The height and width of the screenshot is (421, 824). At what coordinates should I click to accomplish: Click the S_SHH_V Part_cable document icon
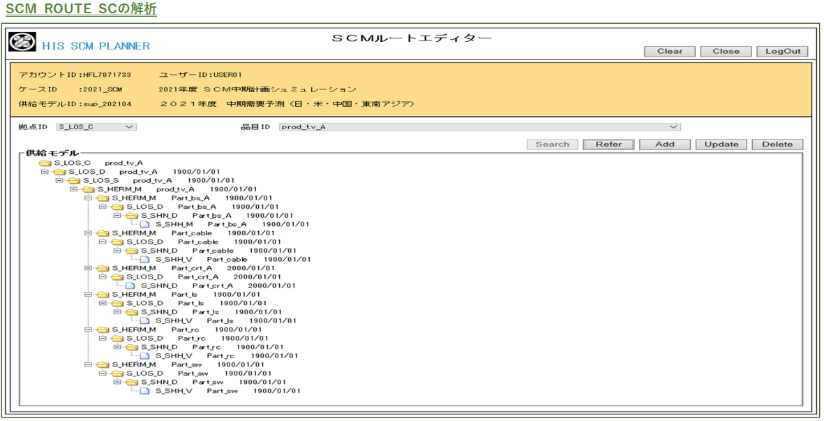pyautogui.click(x=145, y=259)
